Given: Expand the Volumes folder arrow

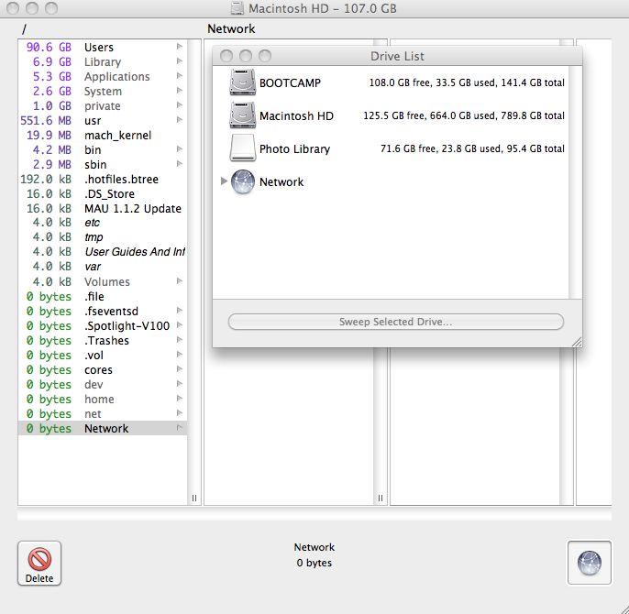Looking at the screenshot, I should (180, 281).
